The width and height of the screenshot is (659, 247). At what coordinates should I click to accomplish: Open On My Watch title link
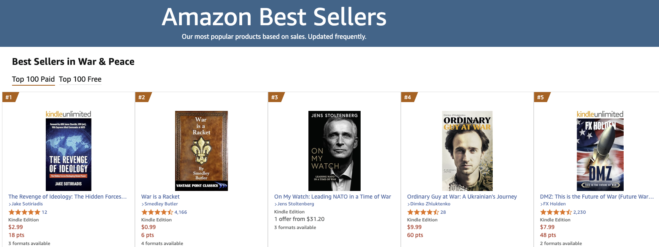(333, 197)
